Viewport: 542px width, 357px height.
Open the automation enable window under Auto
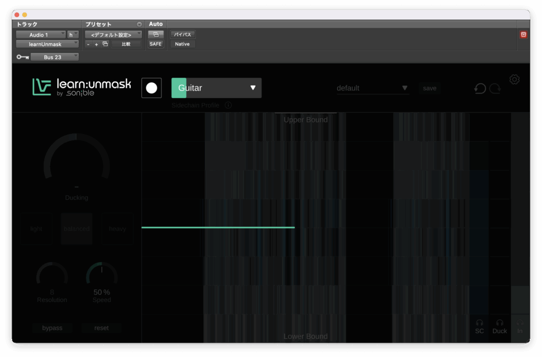click(156, 34)
